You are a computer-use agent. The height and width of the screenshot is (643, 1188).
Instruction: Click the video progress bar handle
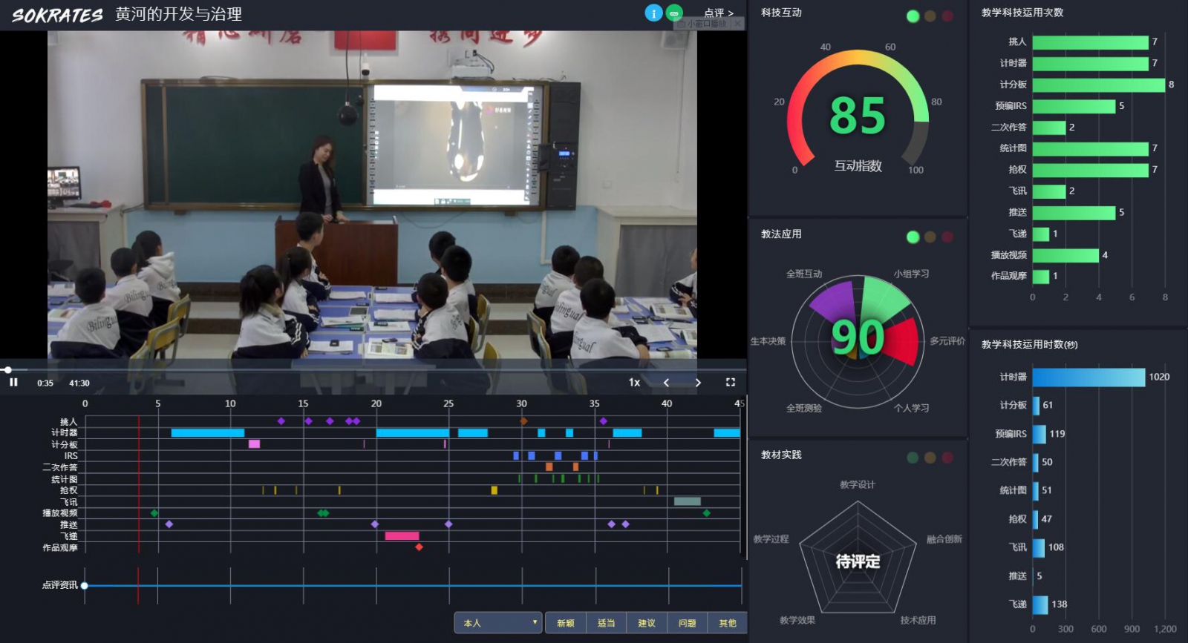[x=7, y=369]
